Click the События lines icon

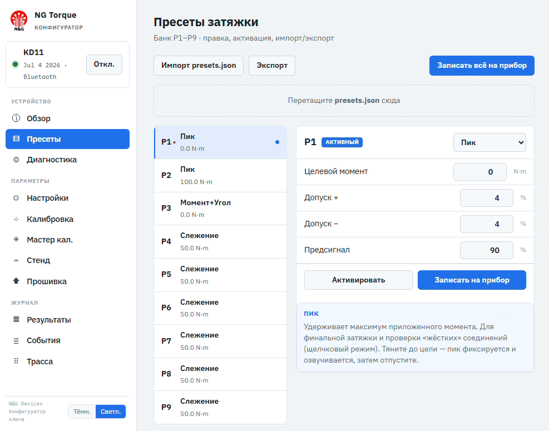pyautogui.click(x=16, y=340)
